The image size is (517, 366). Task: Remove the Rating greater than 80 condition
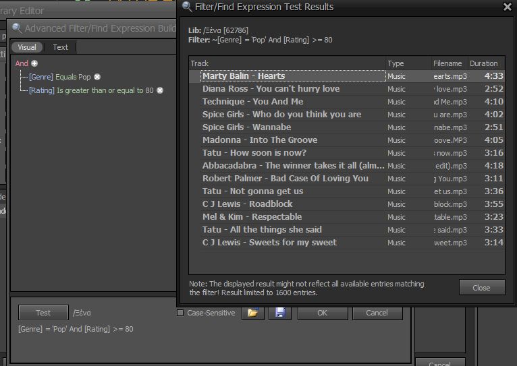pos(160,90)
